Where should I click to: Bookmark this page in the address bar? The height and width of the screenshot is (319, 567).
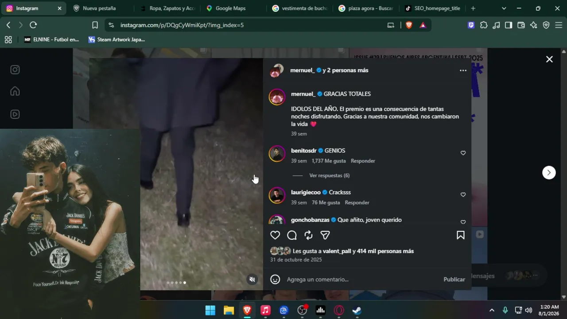[95, 25]
